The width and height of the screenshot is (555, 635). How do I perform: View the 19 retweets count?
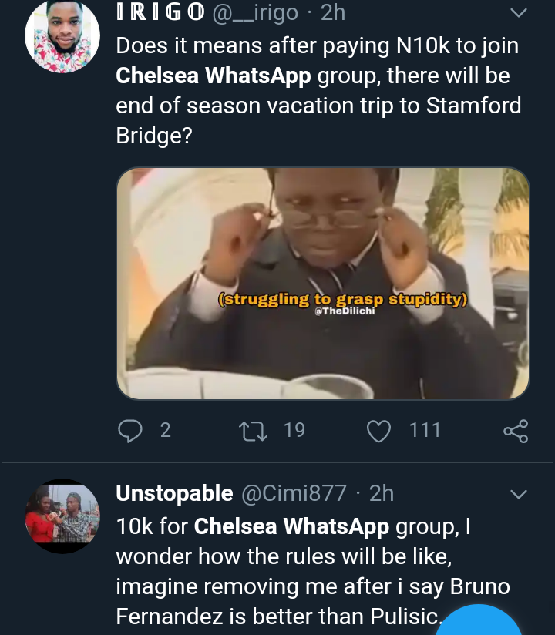[294, 430]
